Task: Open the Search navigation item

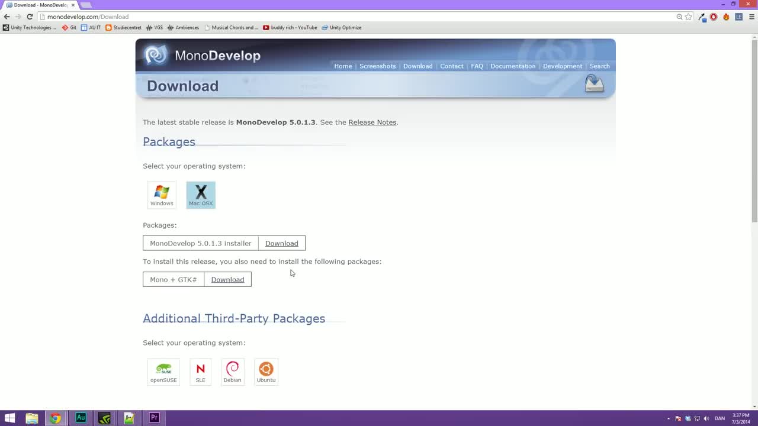Action: pyautogui.click(x=599, y=66)
